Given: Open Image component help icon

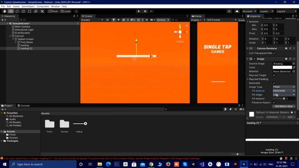Looking at the screenshot, I should click(286, 59).
